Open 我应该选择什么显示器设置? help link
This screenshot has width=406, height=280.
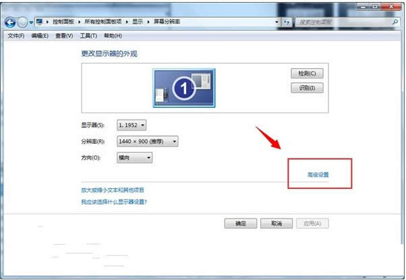point(114,202)
